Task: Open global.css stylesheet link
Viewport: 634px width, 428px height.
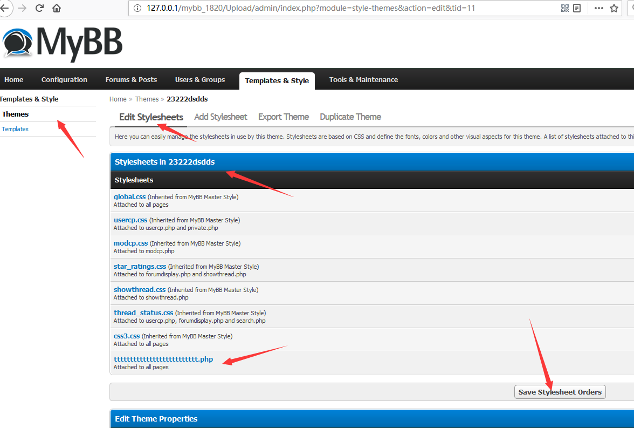Action: pos(129,197)
